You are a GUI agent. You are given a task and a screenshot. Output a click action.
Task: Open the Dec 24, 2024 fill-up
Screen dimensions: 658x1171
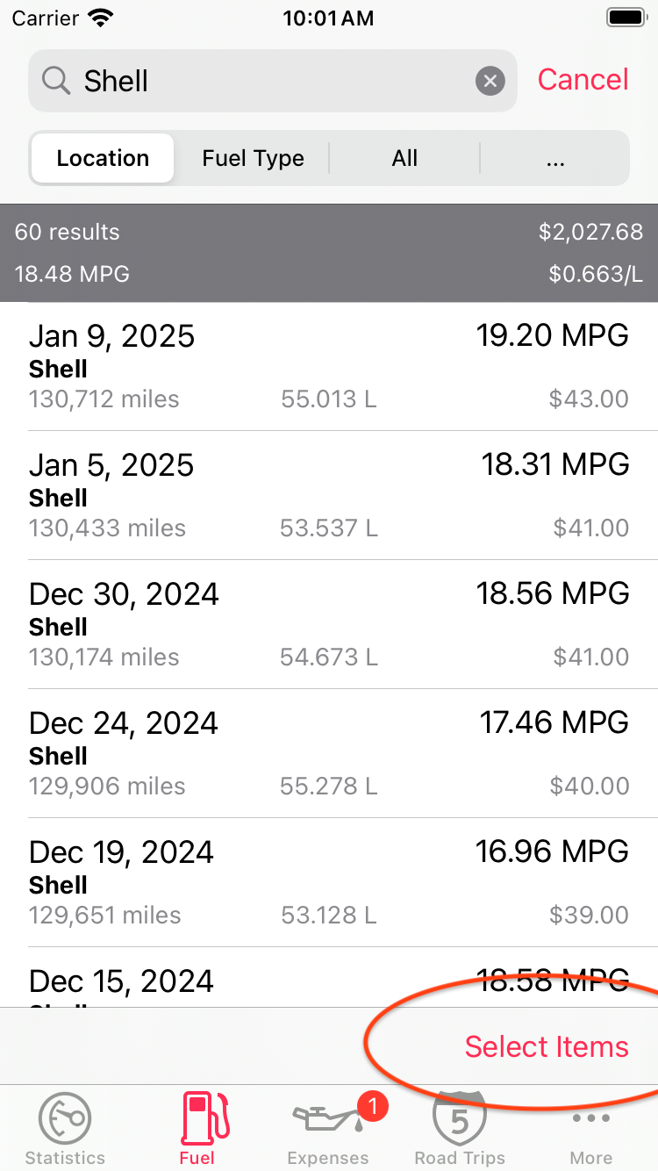point(329,754)
